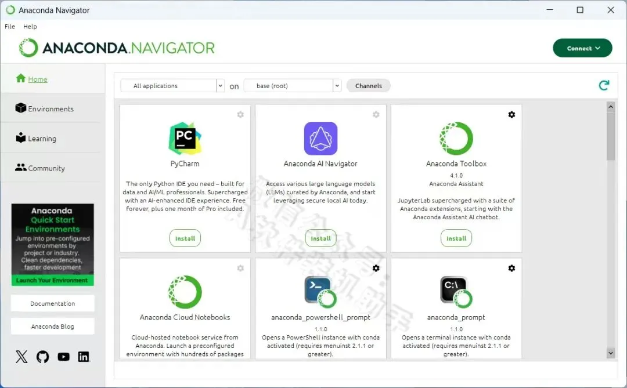
Task: Open the File menu
Action: [10, 26]
